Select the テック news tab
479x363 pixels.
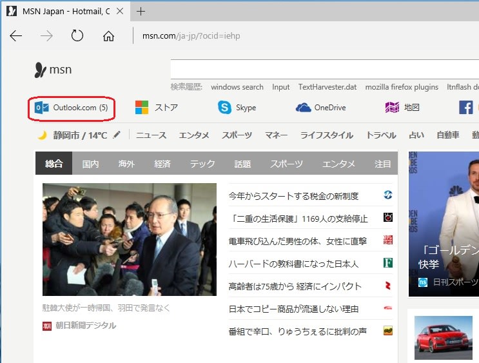pyautogui.click(x=202, y=164)
